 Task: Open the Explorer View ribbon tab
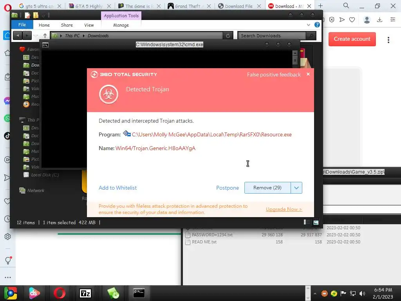coord(89,25)
